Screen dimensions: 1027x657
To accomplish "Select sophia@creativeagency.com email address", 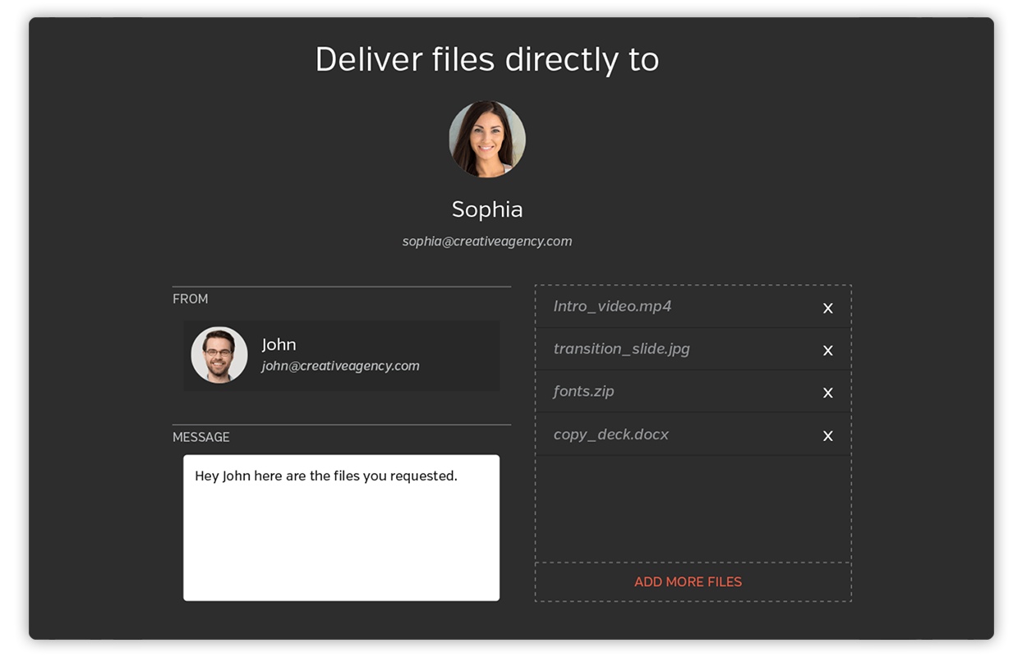I will [487, 241].
